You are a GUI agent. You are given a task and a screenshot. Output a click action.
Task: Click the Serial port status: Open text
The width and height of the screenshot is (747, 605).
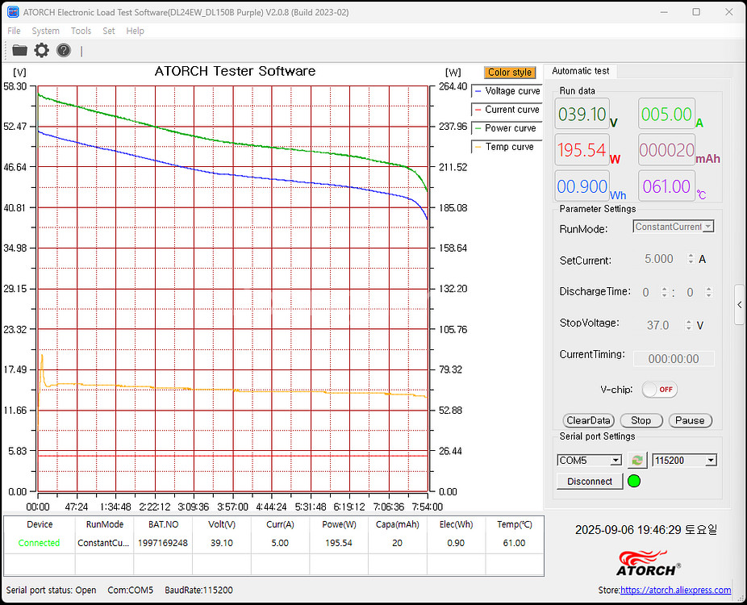coord(51,590)
